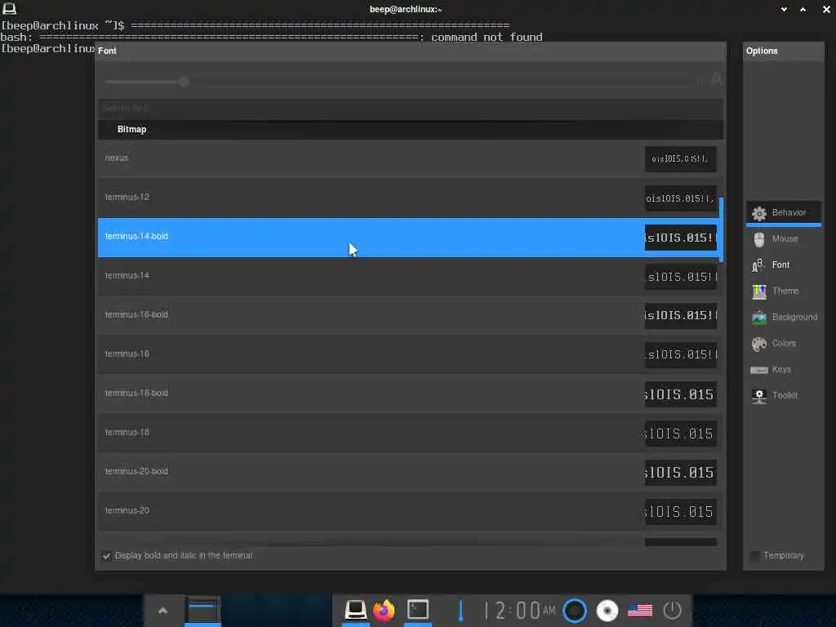This screenshot has width=836, height=627.
Task: Click the Colors palette icon
Action: pos(759,344)
